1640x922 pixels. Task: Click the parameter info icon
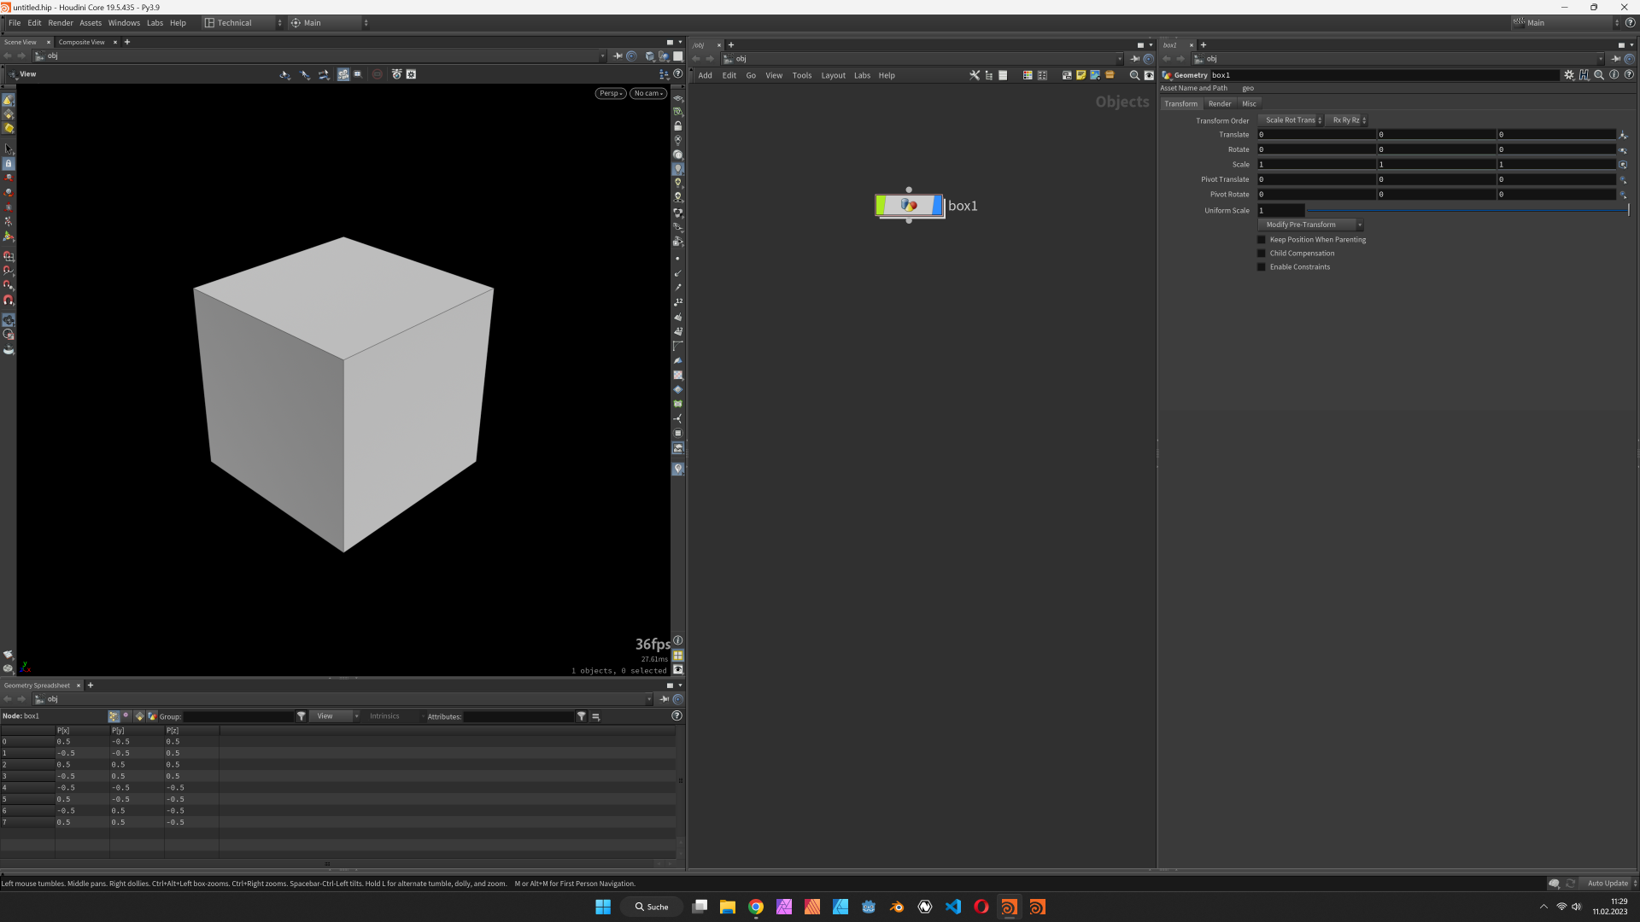1614,75
